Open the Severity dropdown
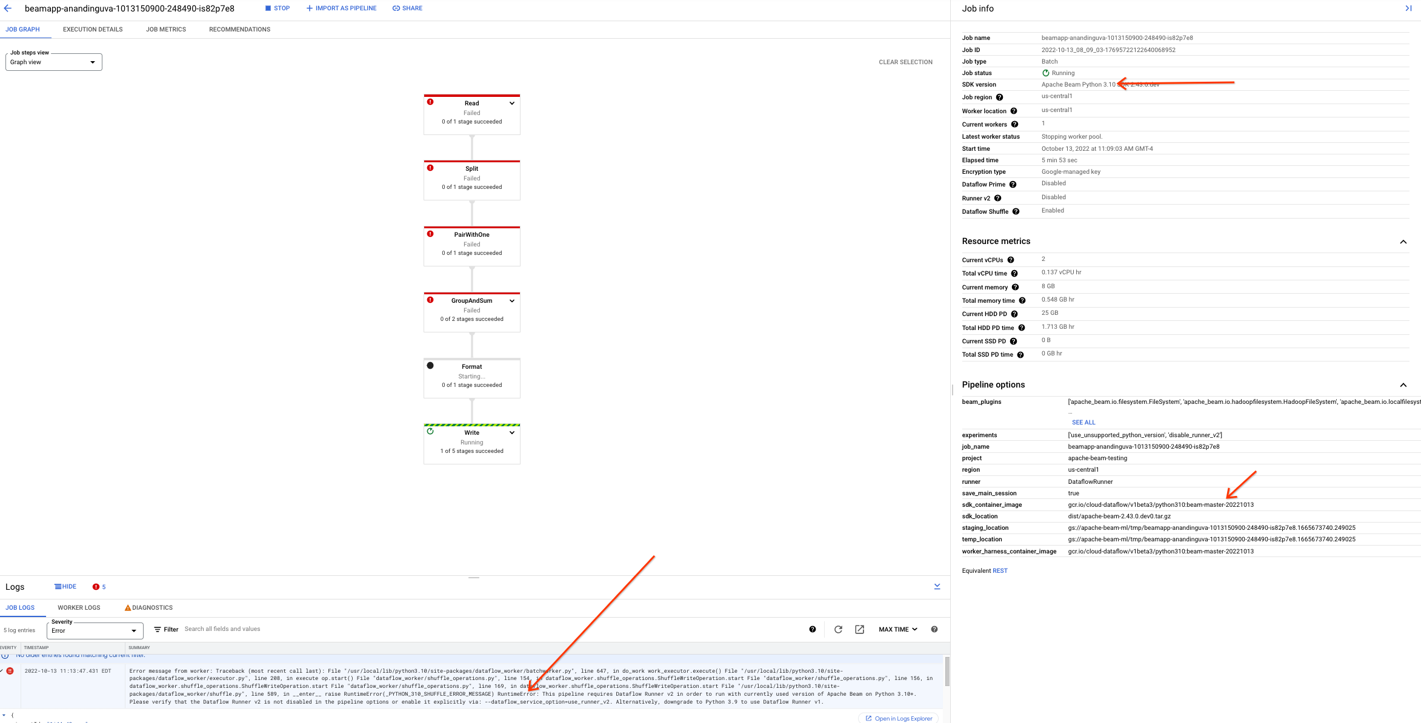Image resolution: width=1421 pixels, height=723 pixels. pyautogui.click(x=95, y=631)
